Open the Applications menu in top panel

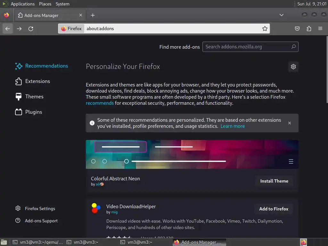point(23,4)
